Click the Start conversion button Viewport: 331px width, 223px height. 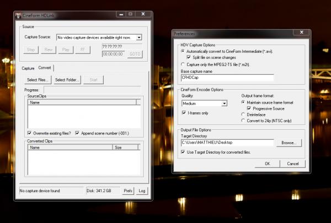click(93, 80)
